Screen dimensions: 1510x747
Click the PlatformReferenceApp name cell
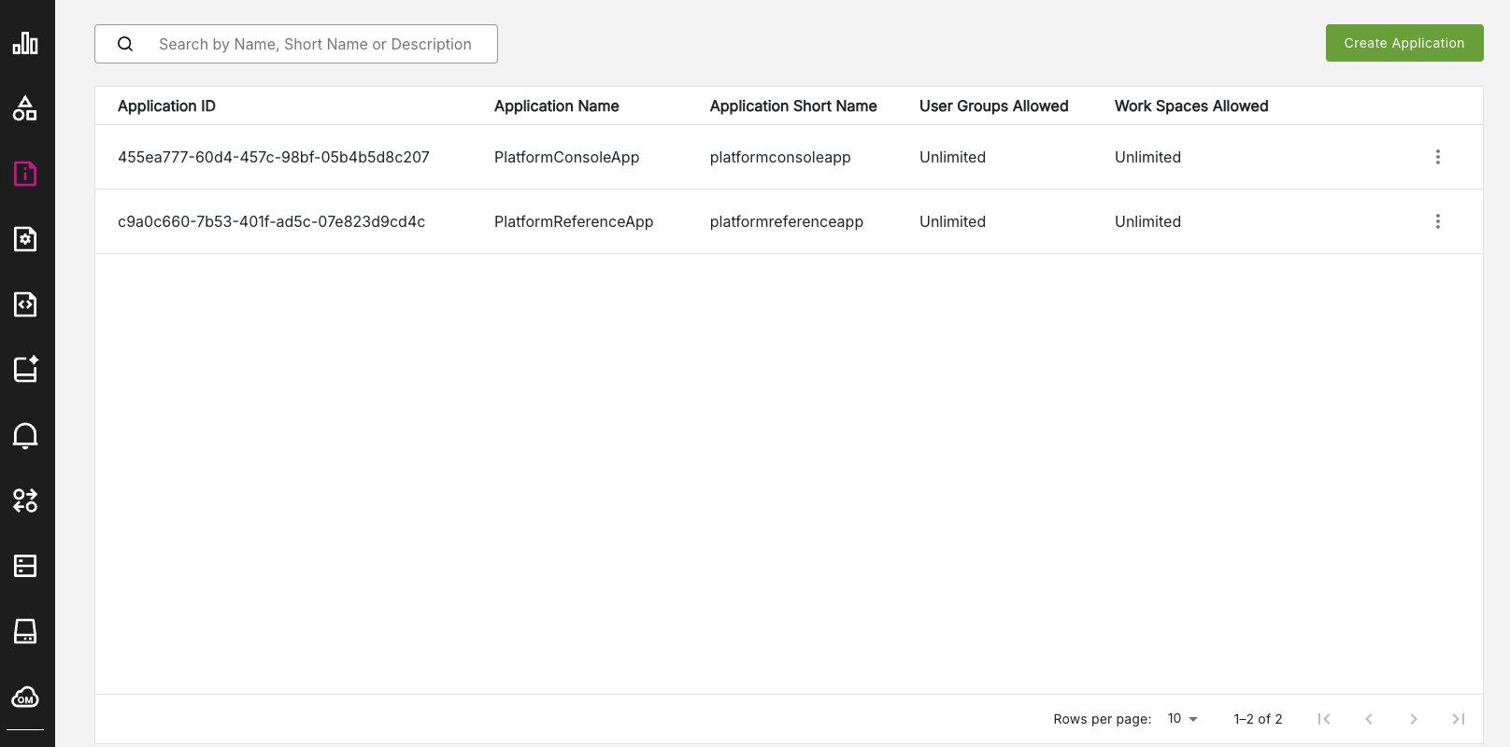574,221
